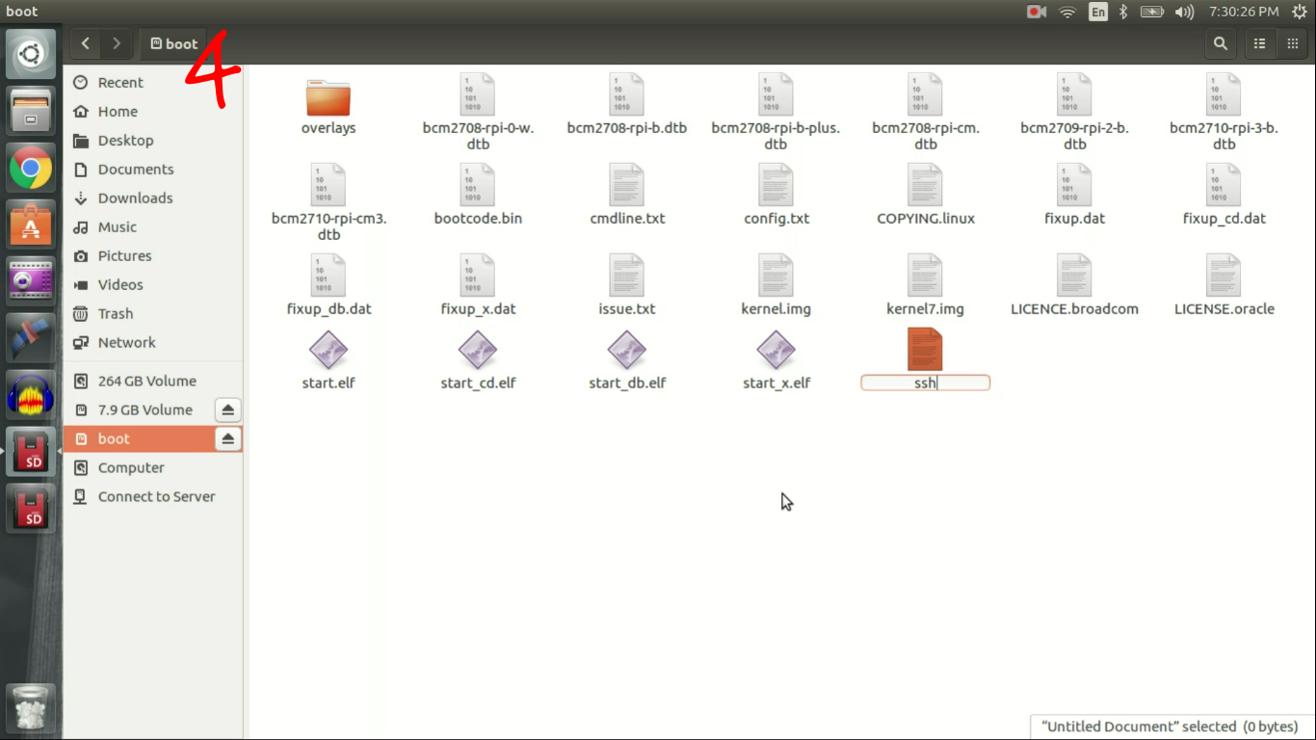Open the En keyboard layout indicator
Screen dimensions: 1316x740
pos(1098,12)
